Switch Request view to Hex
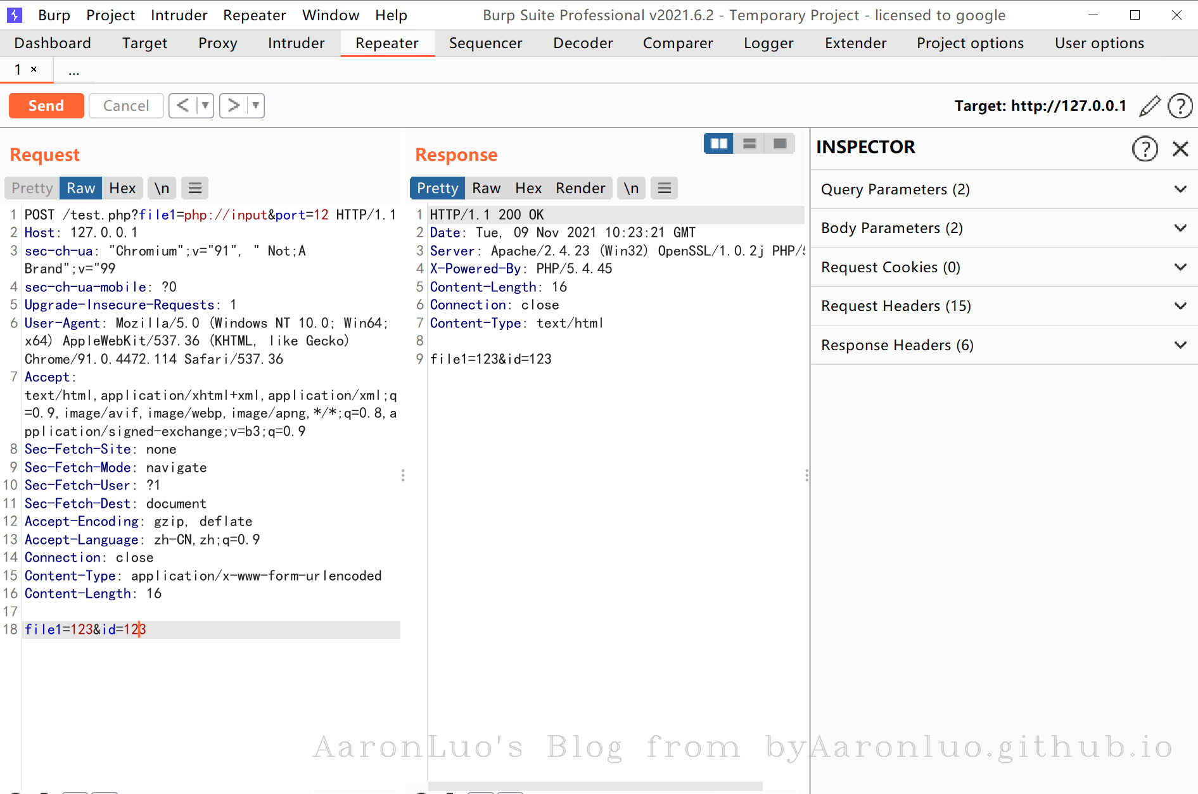Viewport: 1198px width, 794px height. pos(122,188)
